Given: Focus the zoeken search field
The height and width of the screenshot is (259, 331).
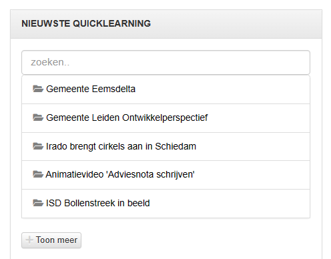Looking at the screenshot, I should click(165, 63).
